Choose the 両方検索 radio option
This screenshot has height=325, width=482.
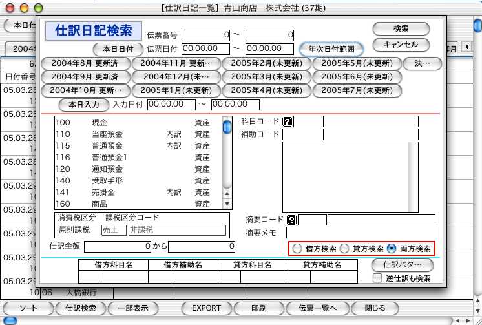pos(392,248)
